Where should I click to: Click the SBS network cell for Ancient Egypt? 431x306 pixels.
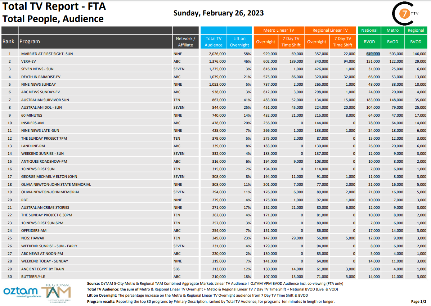click(x=176, y=269)
